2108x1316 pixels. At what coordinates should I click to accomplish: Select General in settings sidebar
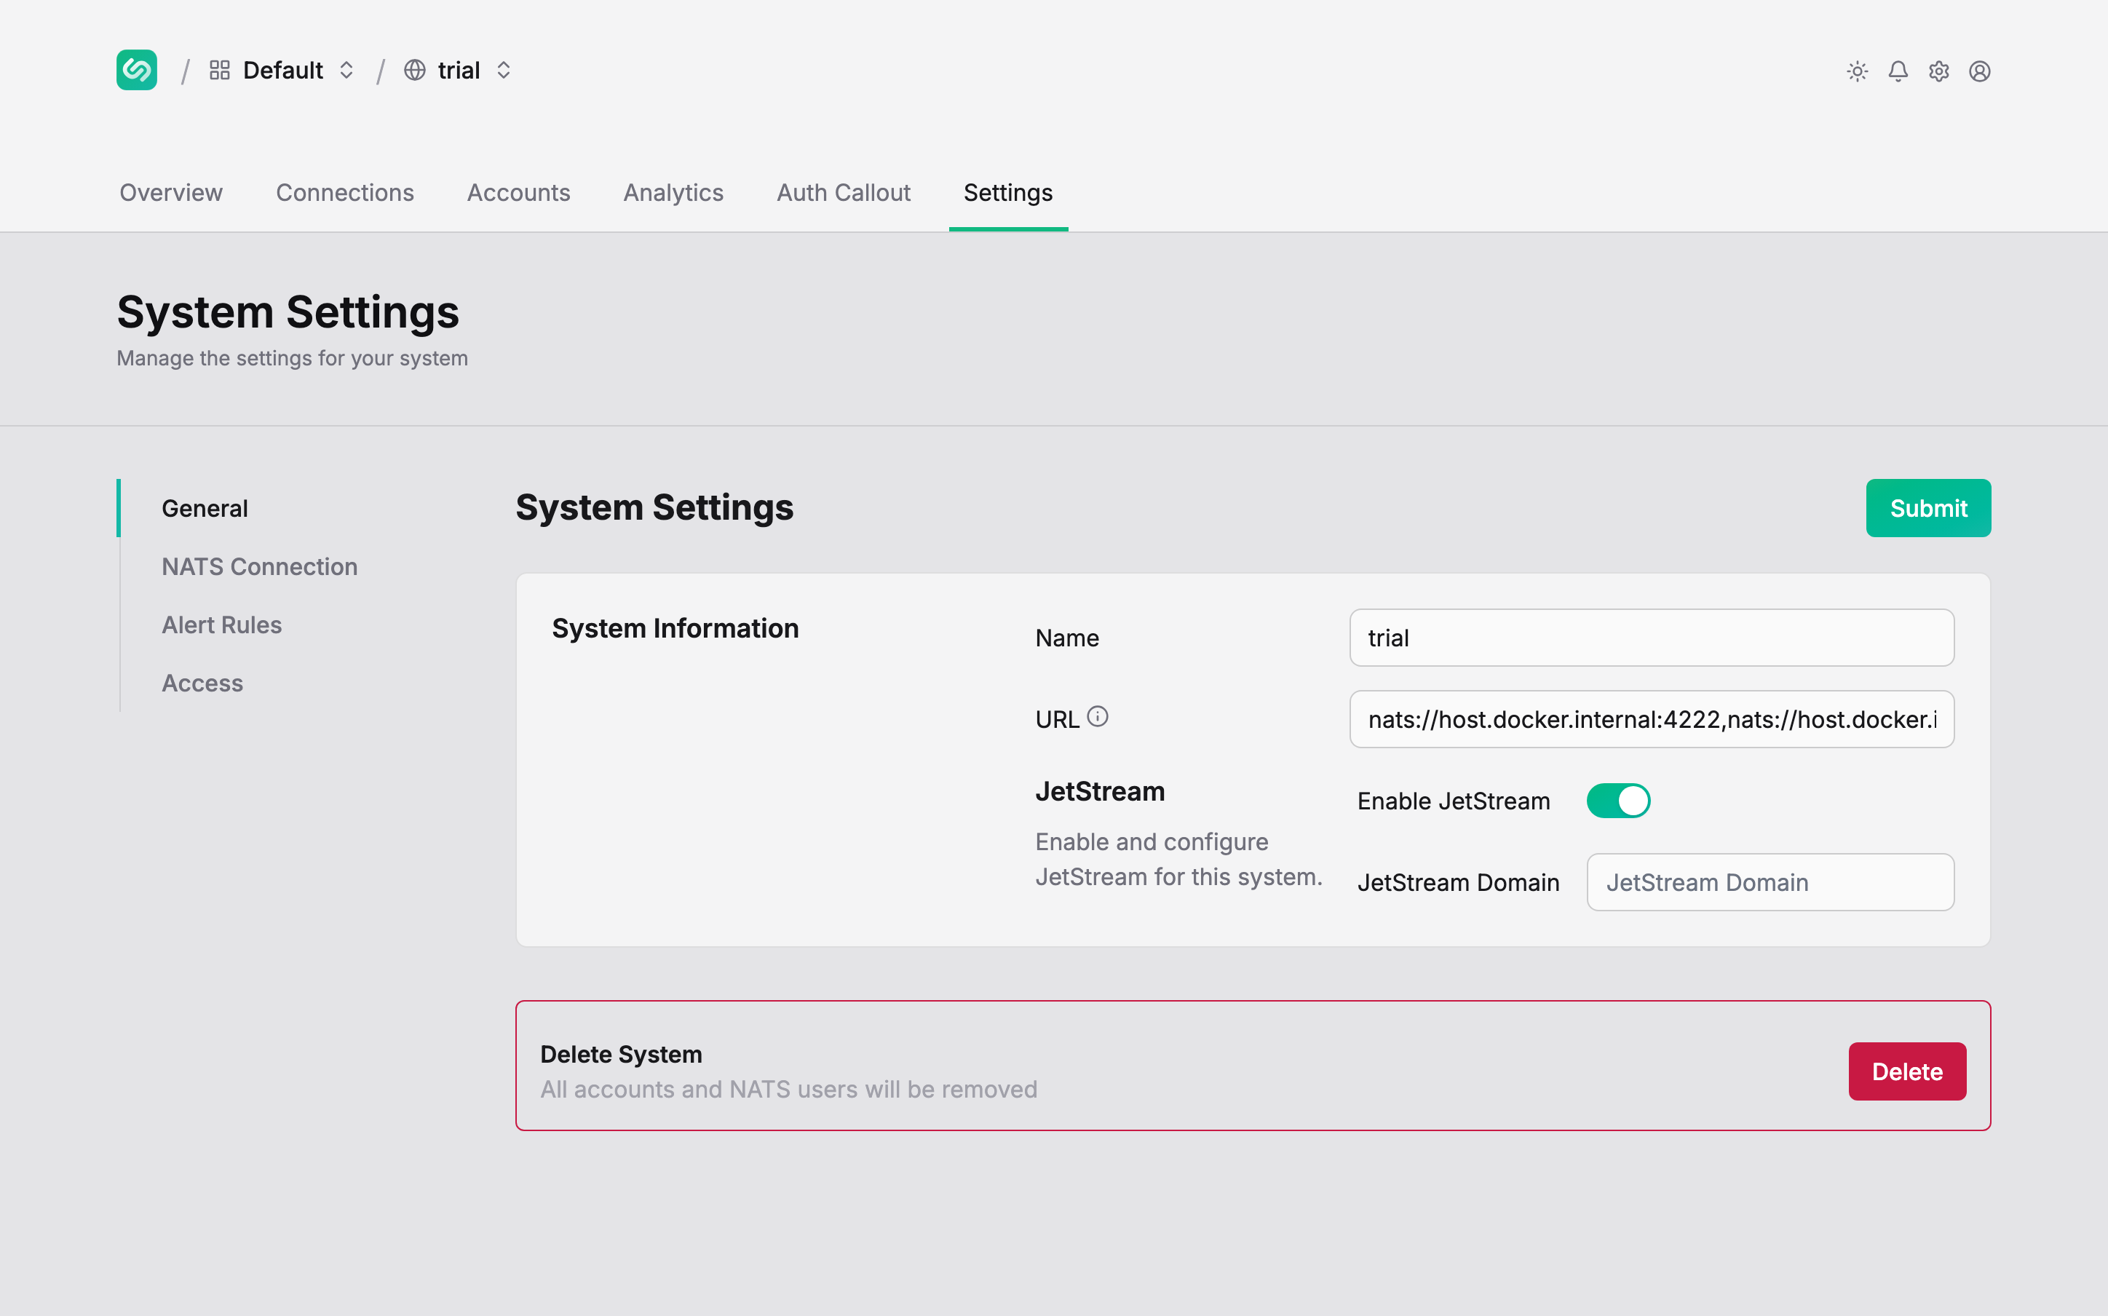[x=205, y=508]
